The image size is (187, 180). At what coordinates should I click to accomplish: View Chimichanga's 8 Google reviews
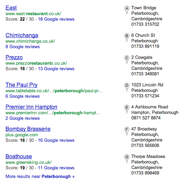coord(23,46)
